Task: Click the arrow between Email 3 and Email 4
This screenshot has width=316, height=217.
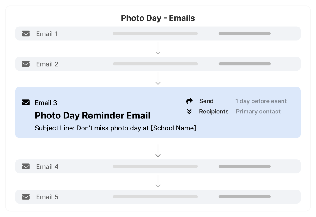Action: [158, 151]
